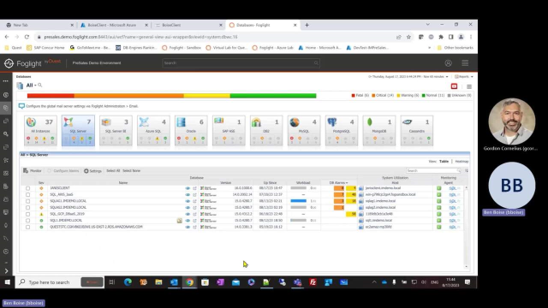The height and width of the screenshot is (308, 548).
Task: Open the Reports dropdown
Action: coord(464,77)
